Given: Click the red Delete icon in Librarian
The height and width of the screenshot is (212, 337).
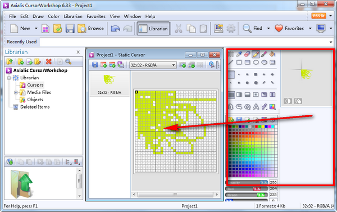Looking at the screenshot, I should (x=48, y=61).
